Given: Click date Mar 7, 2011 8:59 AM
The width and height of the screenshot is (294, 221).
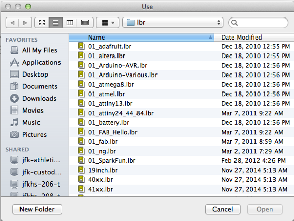Looking at the screenshot, I should [x=252, y=141].
